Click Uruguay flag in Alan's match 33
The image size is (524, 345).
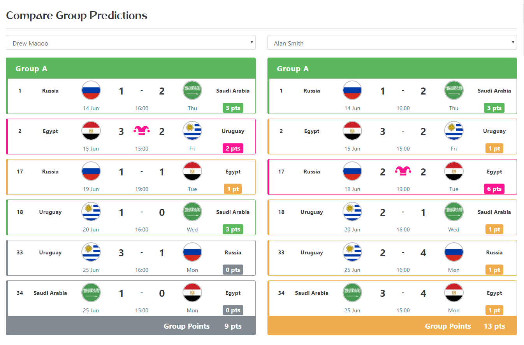tap(352, 252)
